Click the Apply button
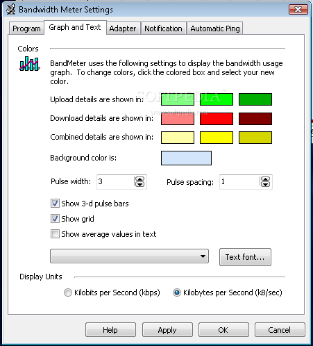 167,330
